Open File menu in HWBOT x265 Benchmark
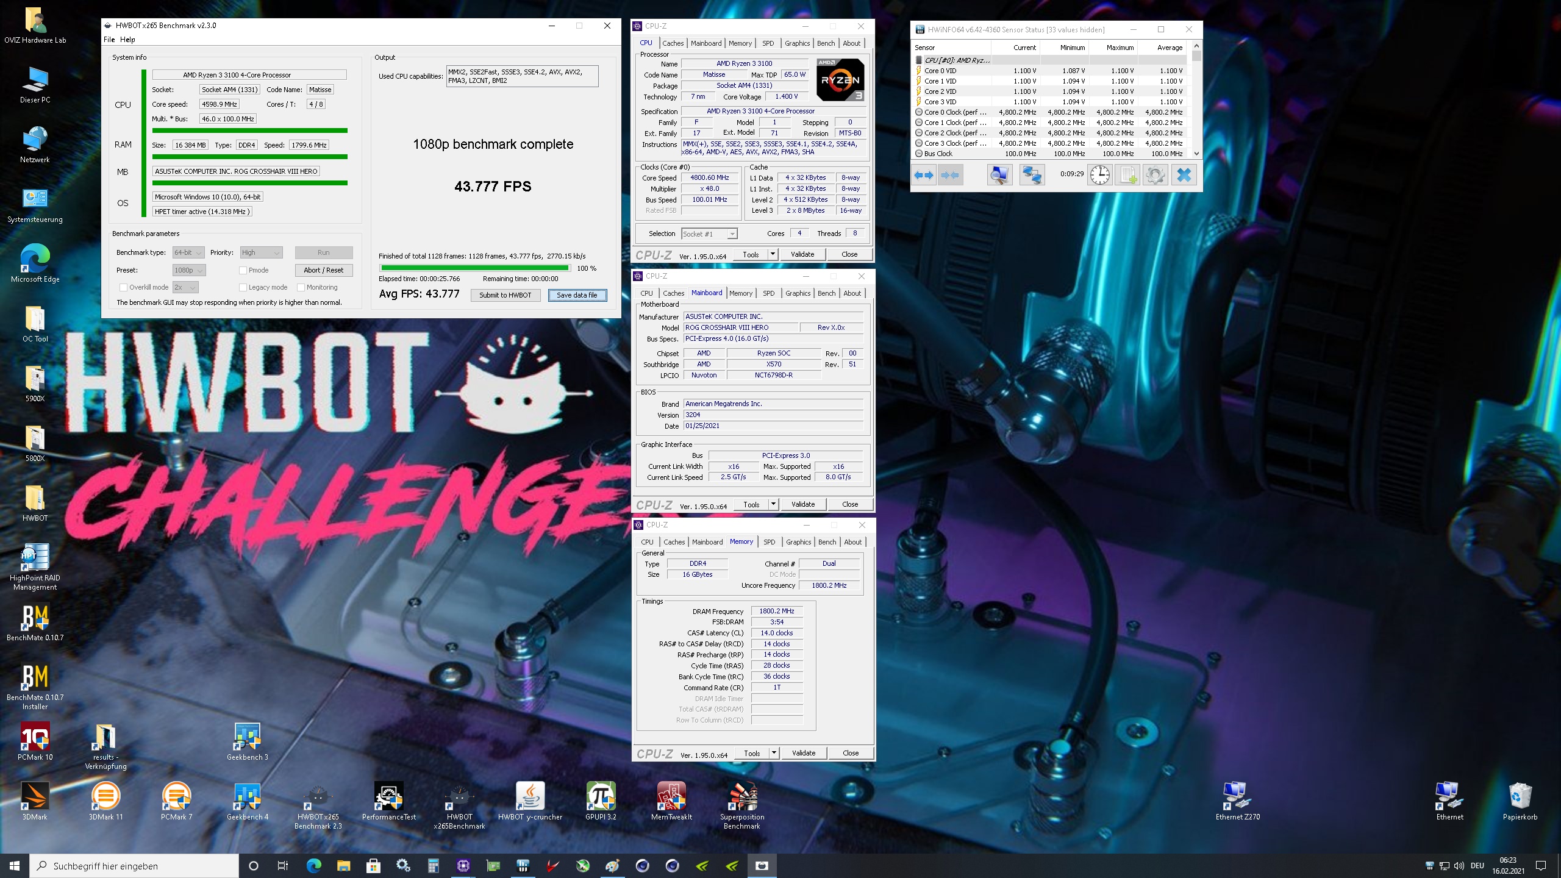The image size is (1561, 878). 109,40
